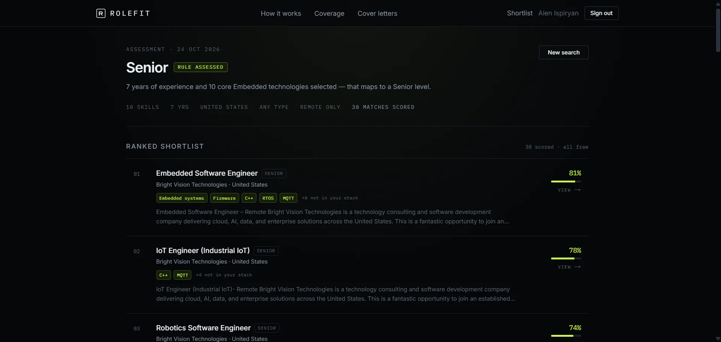Click the '+6 not in your stack' text

point(330,198)
